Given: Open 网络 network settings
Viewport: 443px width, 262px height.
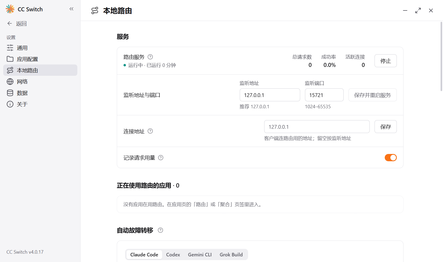Looking at the screenshot, I should pyautogui.click(x=40, y=82).
